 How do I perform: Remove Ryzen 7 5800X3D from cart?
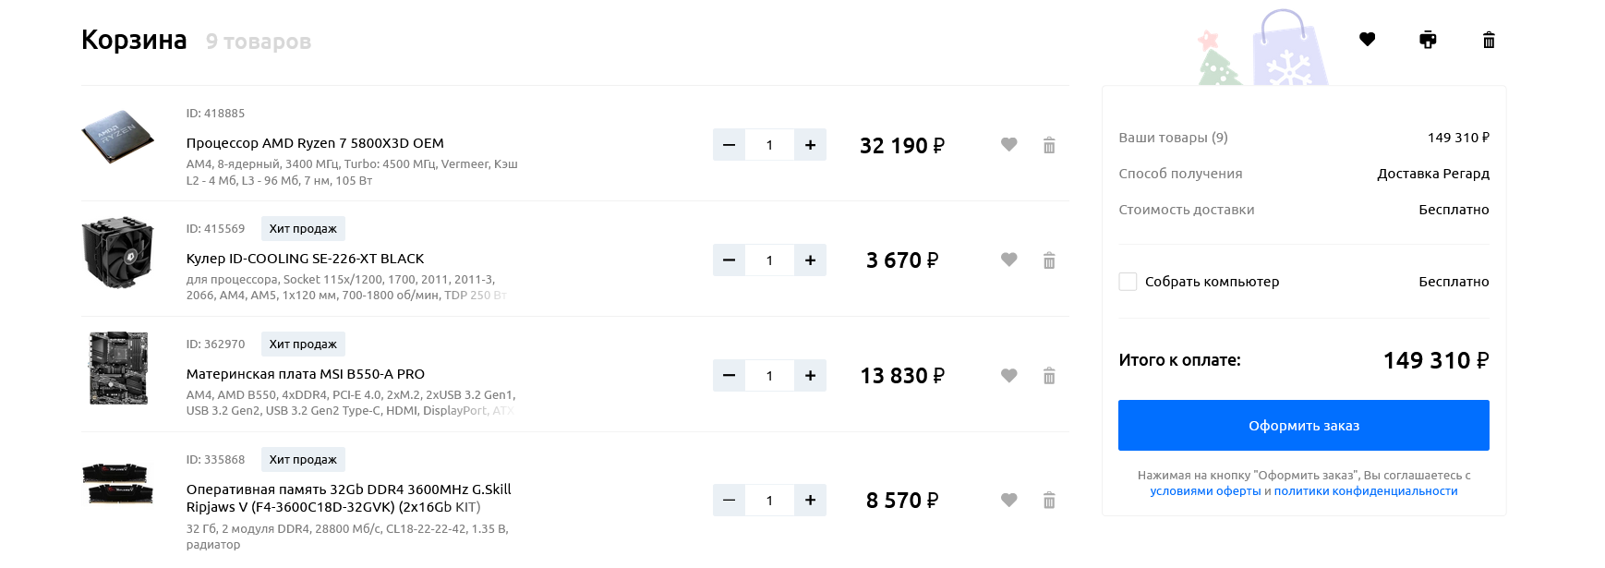1049,145
